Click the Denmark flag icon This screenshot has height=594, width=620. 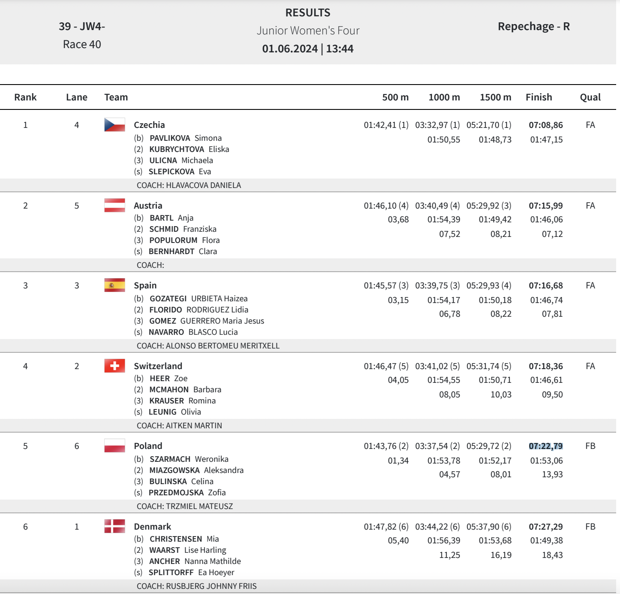pyautogui.click(x=114, y=526)
